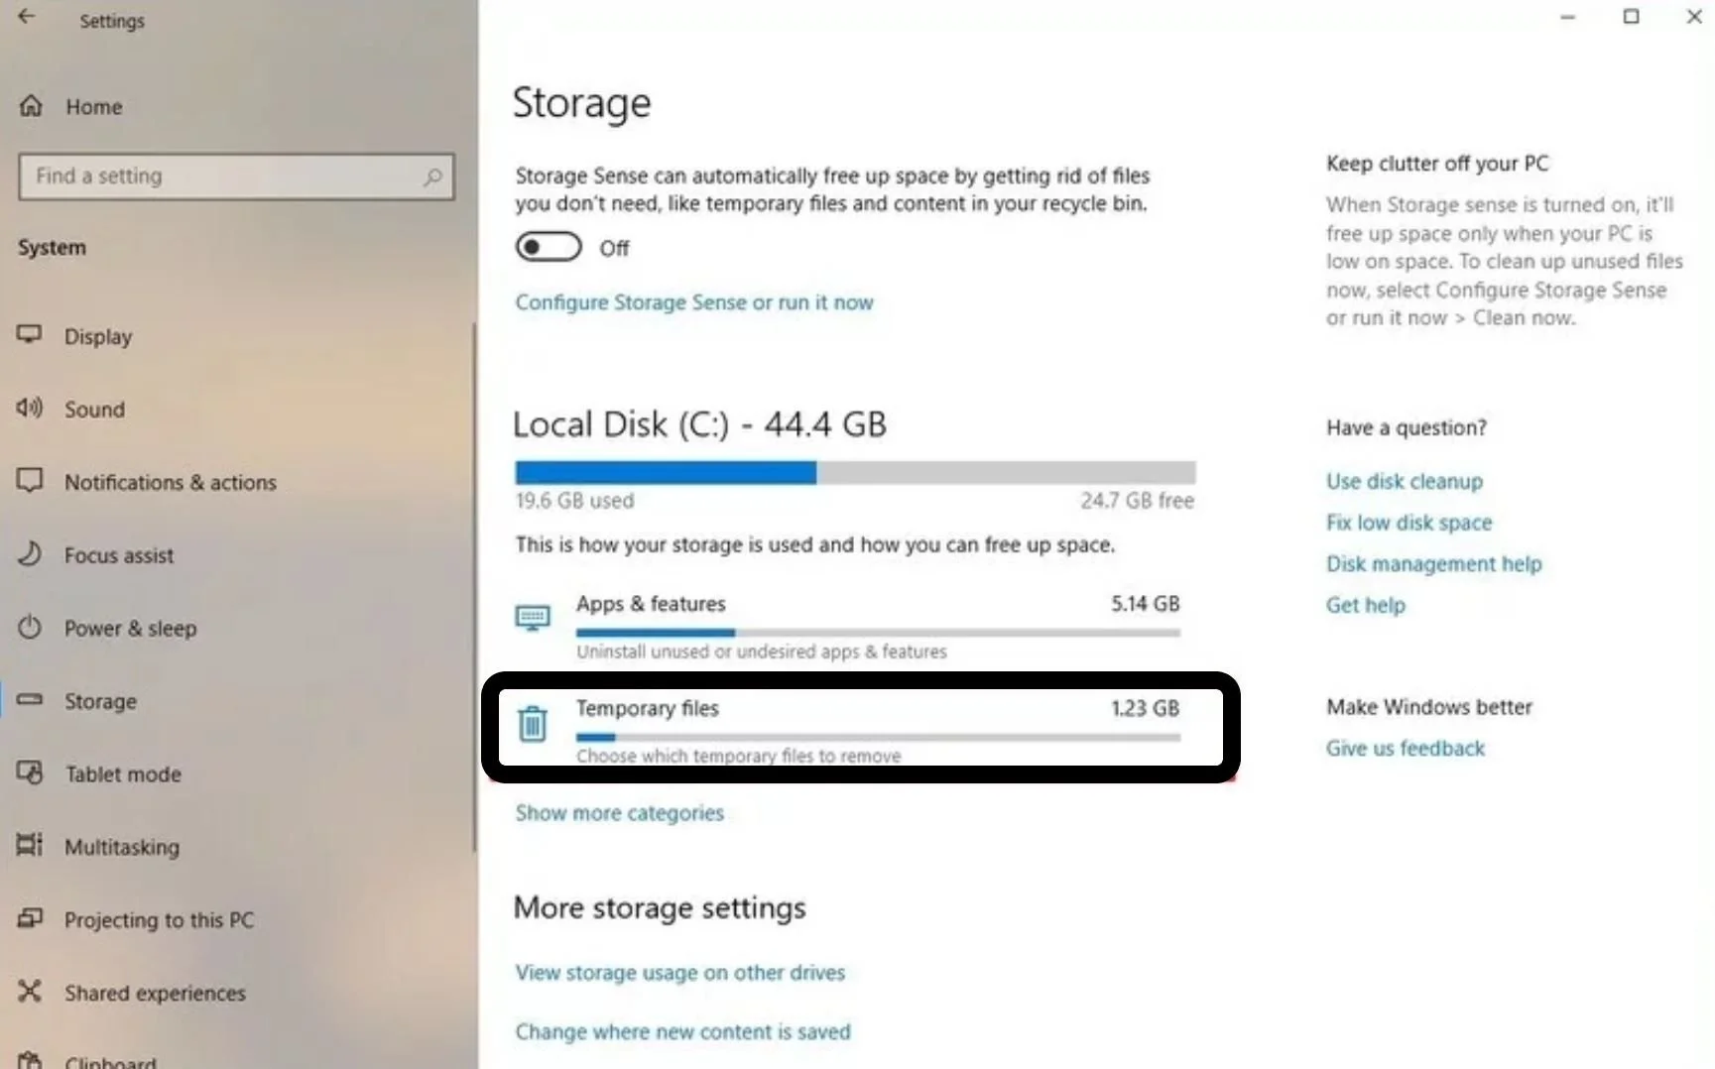Open View storage usage on other drives
Screen dimensions: 1715x1069
click(x=680, y=973)
